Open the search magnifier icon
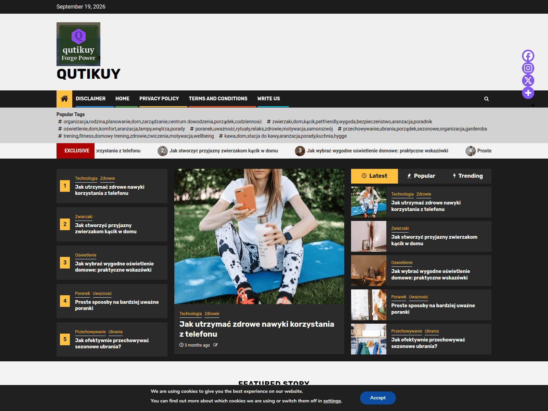 (x=486, y=99)
